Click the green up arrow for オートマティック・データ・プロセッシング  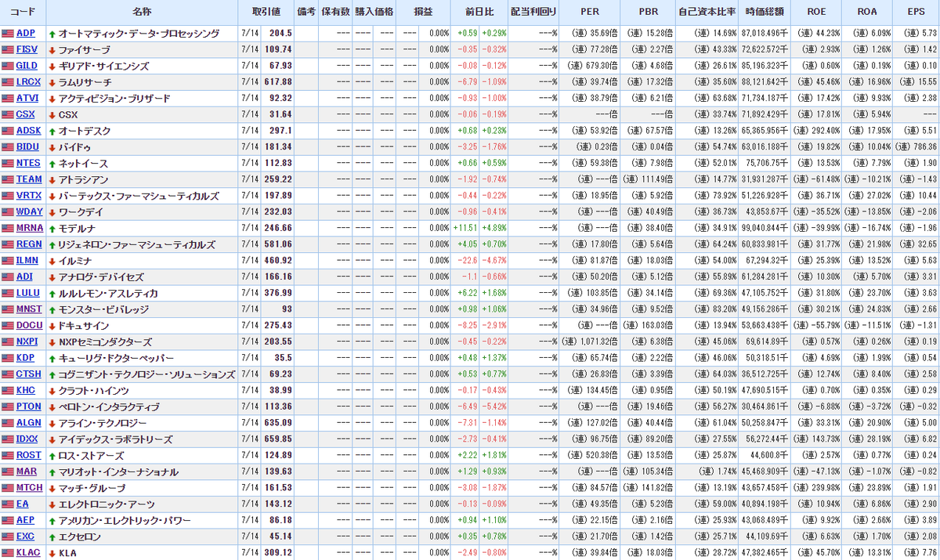coord(52,34)
